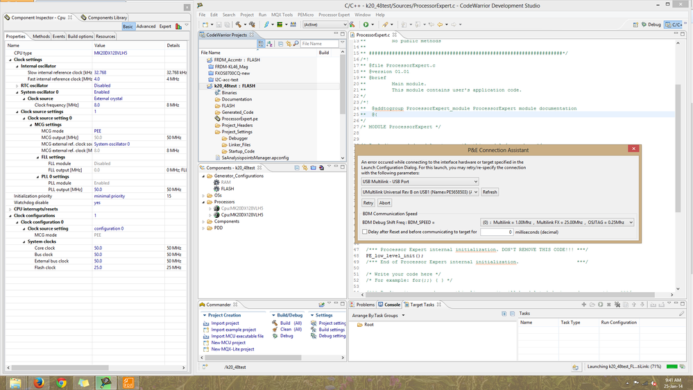
Task: Collapse the Clock settings node
Action: [10, 60]
